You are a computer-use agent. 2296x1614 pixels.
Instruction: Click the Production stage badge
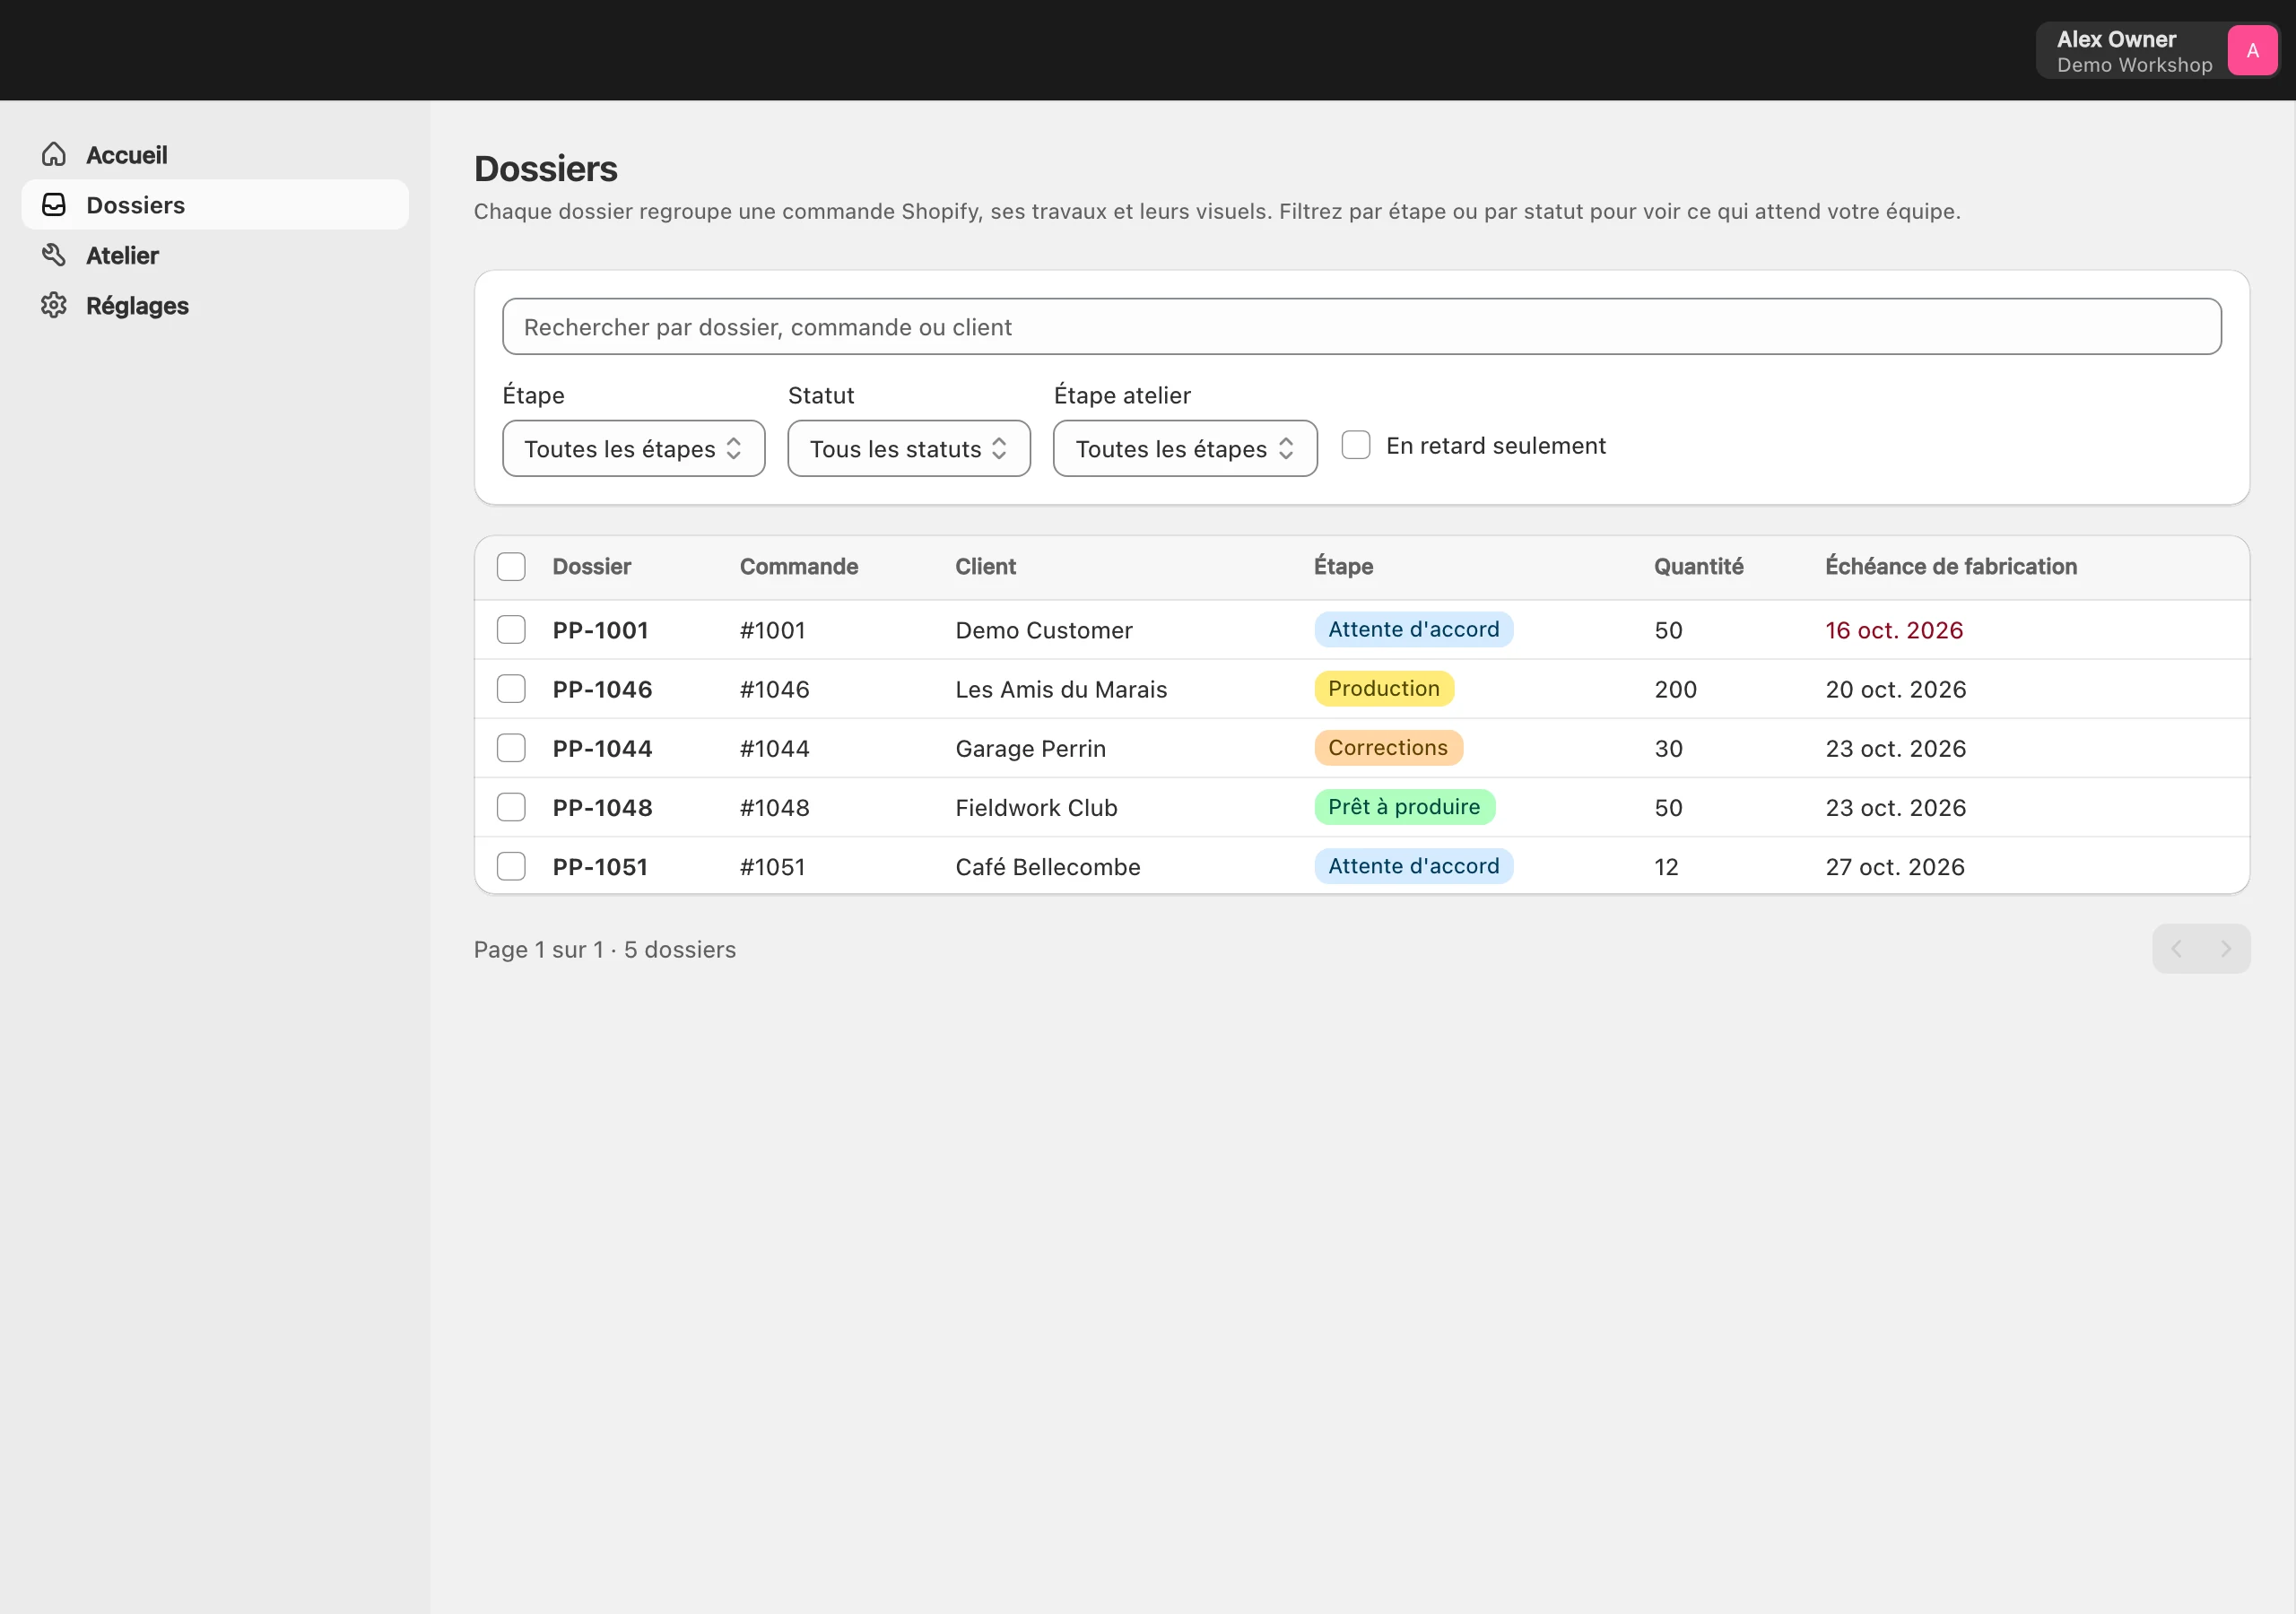(x=1383, y=688)
